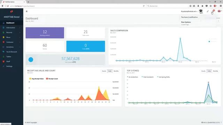
Task: Click the 21 tables card
Action: tap(86, 33)
